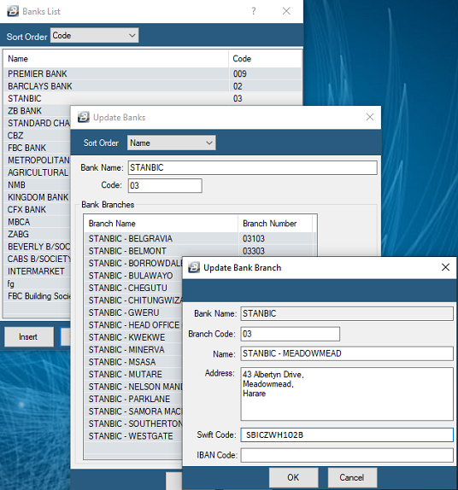Viewport: 458px width, 490px height.
Task: Click the help question mark in Banks List
Action: tap(254, 11)
